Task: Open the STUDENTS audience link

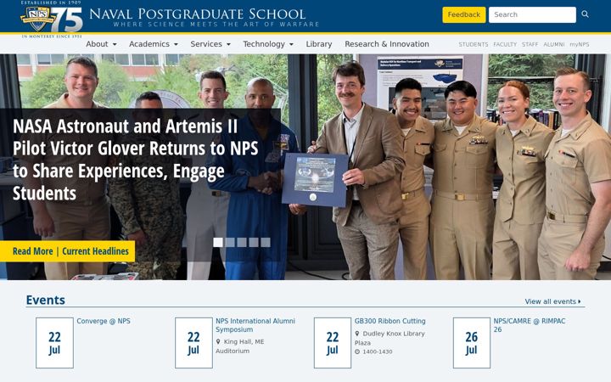Action: [x=473, y=44]
